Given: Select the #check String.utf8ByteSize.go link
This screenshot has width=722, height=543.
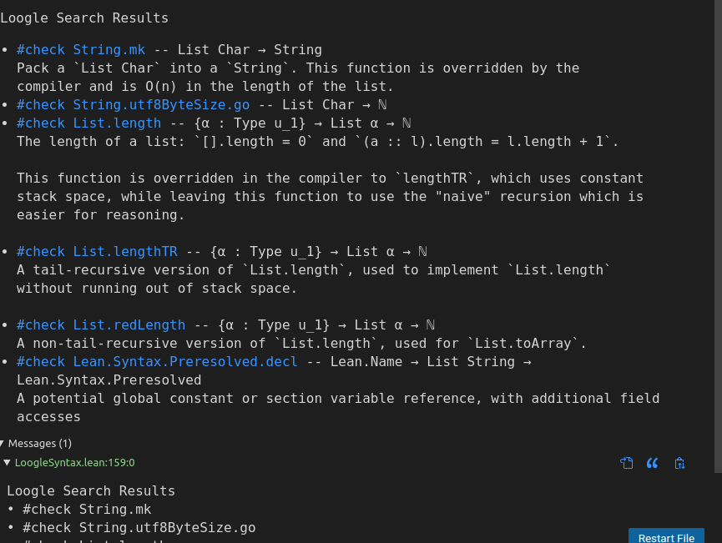Looking at the screenshot, I should pyautogui.click(x=133, y=105).
